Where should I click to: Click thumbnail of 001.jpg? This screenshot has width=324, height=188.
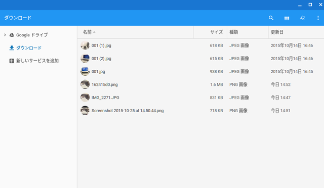click(x=85, y=71)
